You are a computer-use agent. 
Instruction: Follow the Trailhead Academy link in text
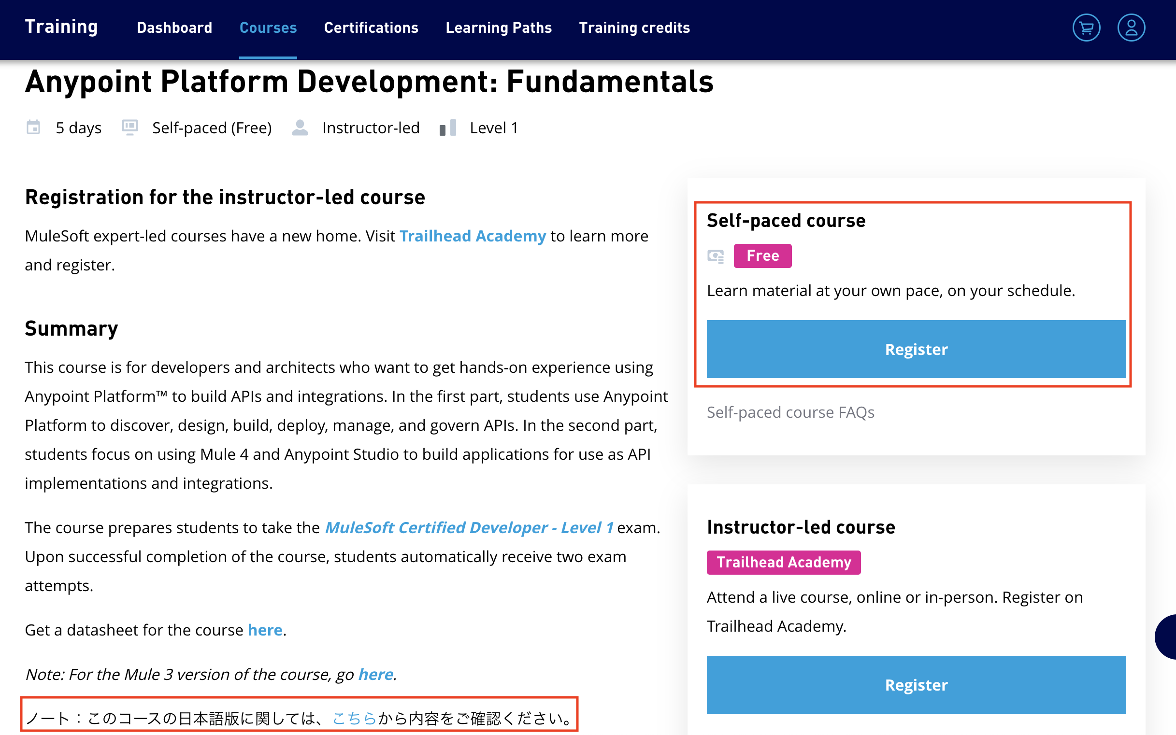(x=473, y=236)
